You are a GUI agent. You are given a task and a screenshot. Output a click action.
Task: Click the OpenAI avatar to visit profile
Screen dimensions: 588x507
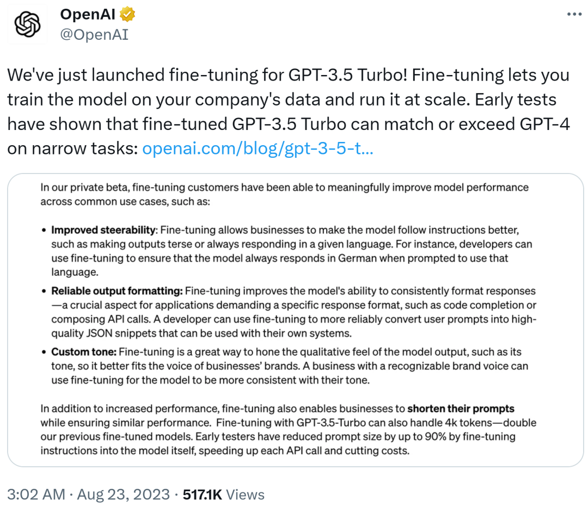point(27,24)
